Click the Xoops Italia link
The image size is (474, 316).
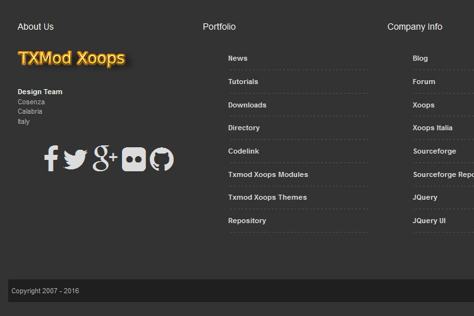pyautogui.click(x=432, y=128)
